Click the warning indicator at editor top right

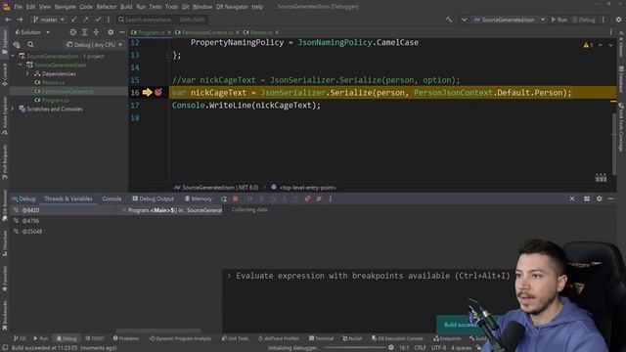point(588,45)
